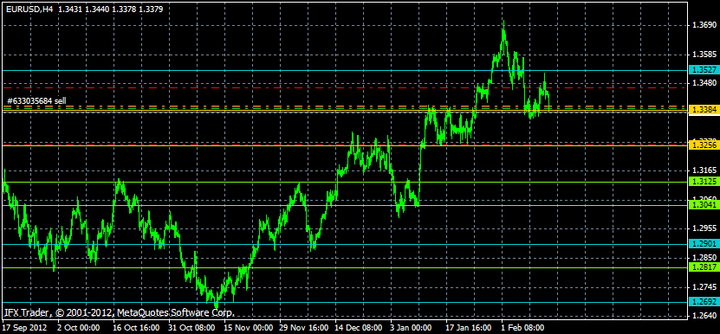This screenshot has width=720, height=334.
Task: Click the green 1.2817 price tag
Action: pyautogui.click(x=704, y=267)
